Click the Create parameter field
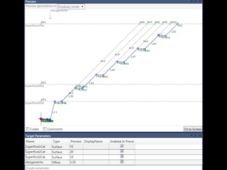This screenshot has width=227, height=170. [113, 168]
